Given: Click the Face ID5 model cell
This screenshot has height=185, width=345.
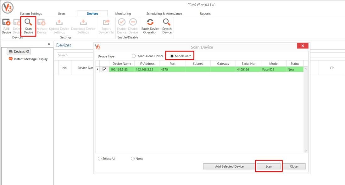Looking at the screenshot, I should [x=274, y=69].
